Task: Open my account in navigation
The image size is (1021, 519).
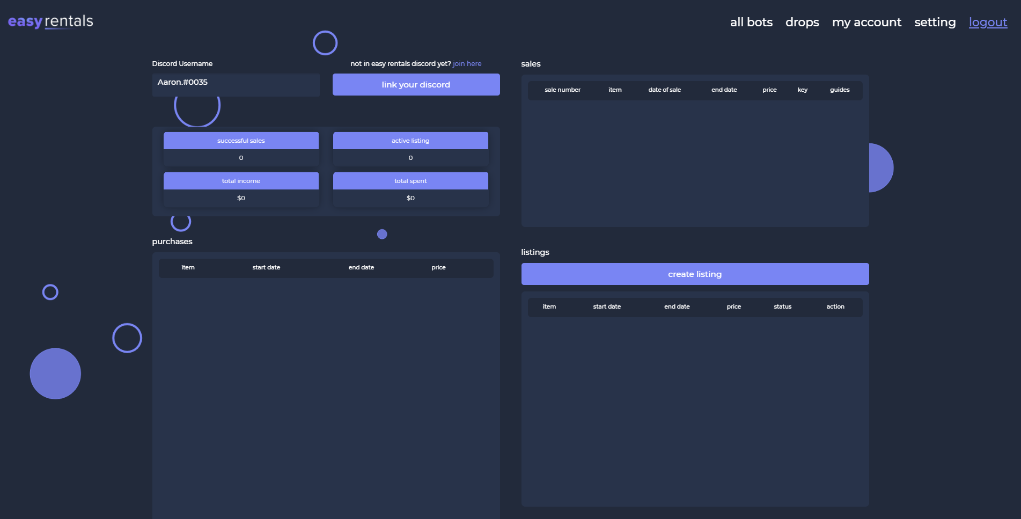Action: pos(866,22)
